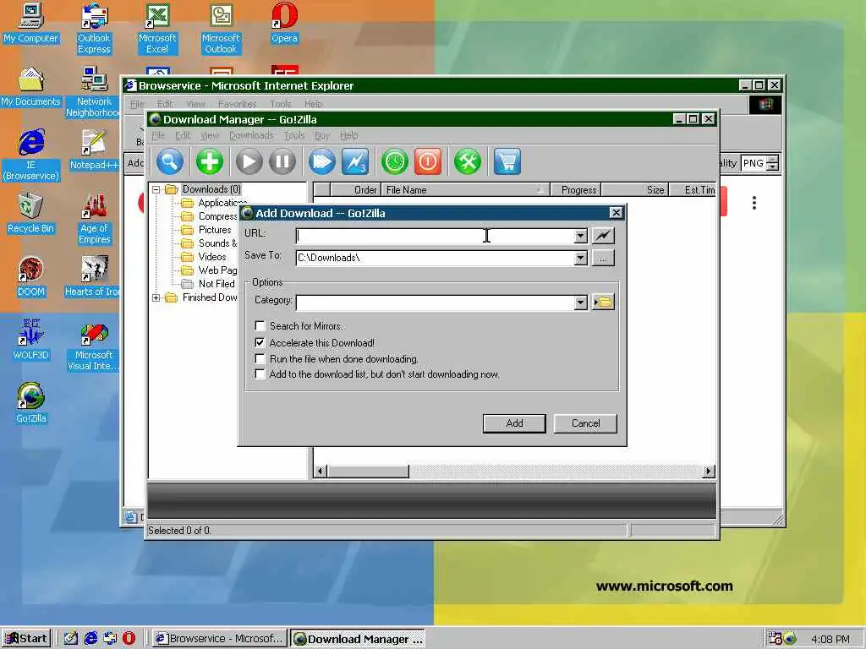Sort by File Name column header
Image resolution: width=866 pixels, height=649 pixels.
tap(466, 190)
